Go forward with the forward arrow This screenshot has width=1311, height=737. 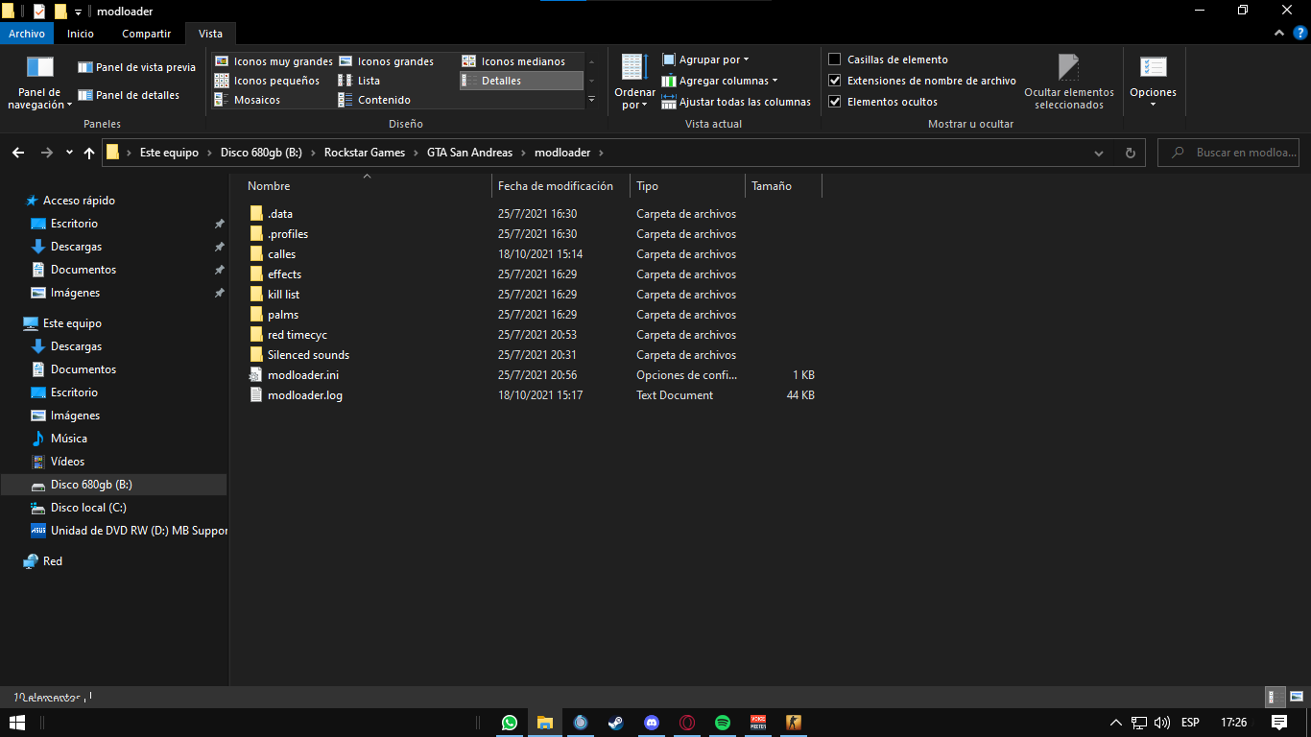pos(46,153)
